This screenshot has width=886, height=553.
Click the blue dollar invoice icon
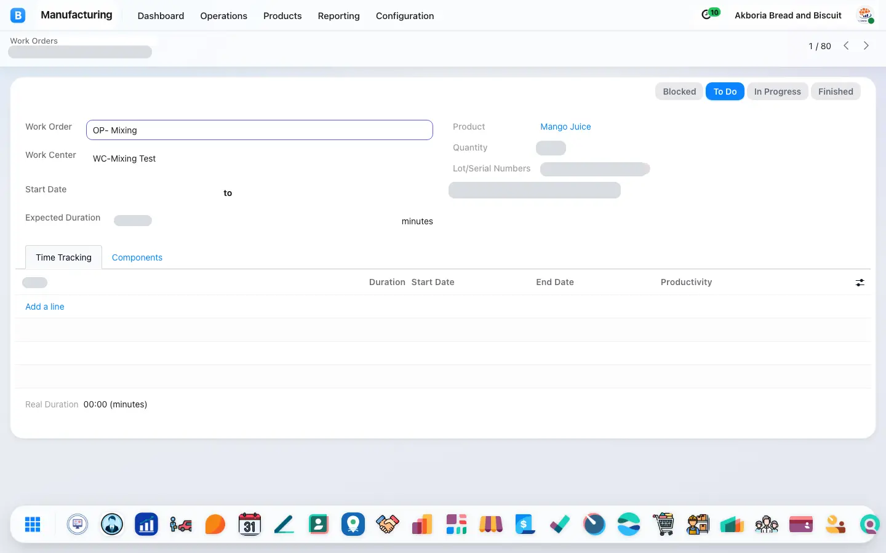click(x=525, y=524)
